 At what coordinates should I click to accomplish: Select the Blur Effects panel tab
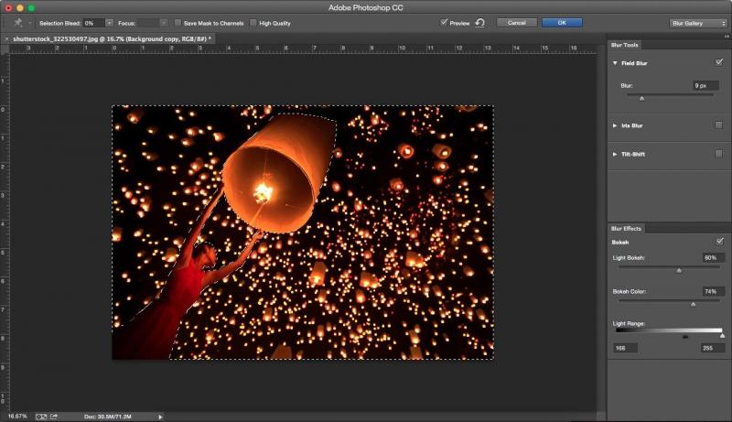click(x=628, y=228)
